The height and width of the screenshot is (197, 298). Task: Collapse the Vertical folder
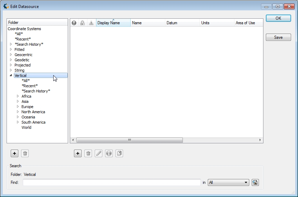(x=11, y=75)
